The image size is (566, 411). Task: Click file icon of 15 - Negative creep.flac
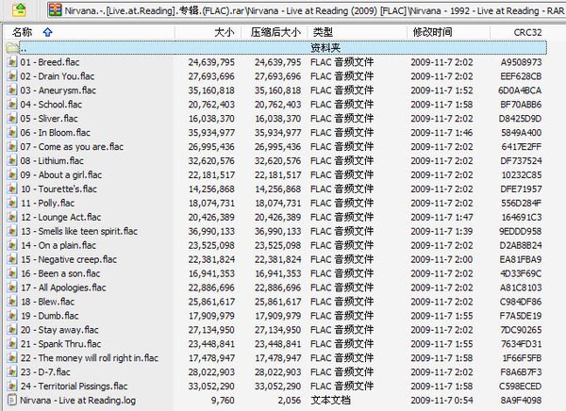pyautogui.click(x=12, y=259)
